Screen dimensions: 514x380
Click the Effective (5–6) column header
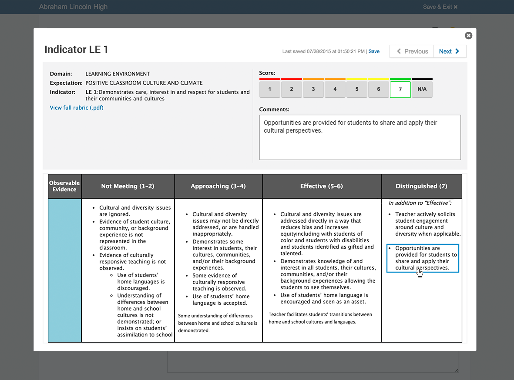coord(322,186)
